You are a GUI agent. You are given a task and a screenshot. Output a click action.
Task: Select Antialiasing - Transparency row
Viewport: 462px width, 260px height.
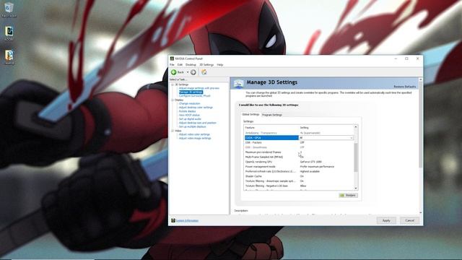[299, 133]
